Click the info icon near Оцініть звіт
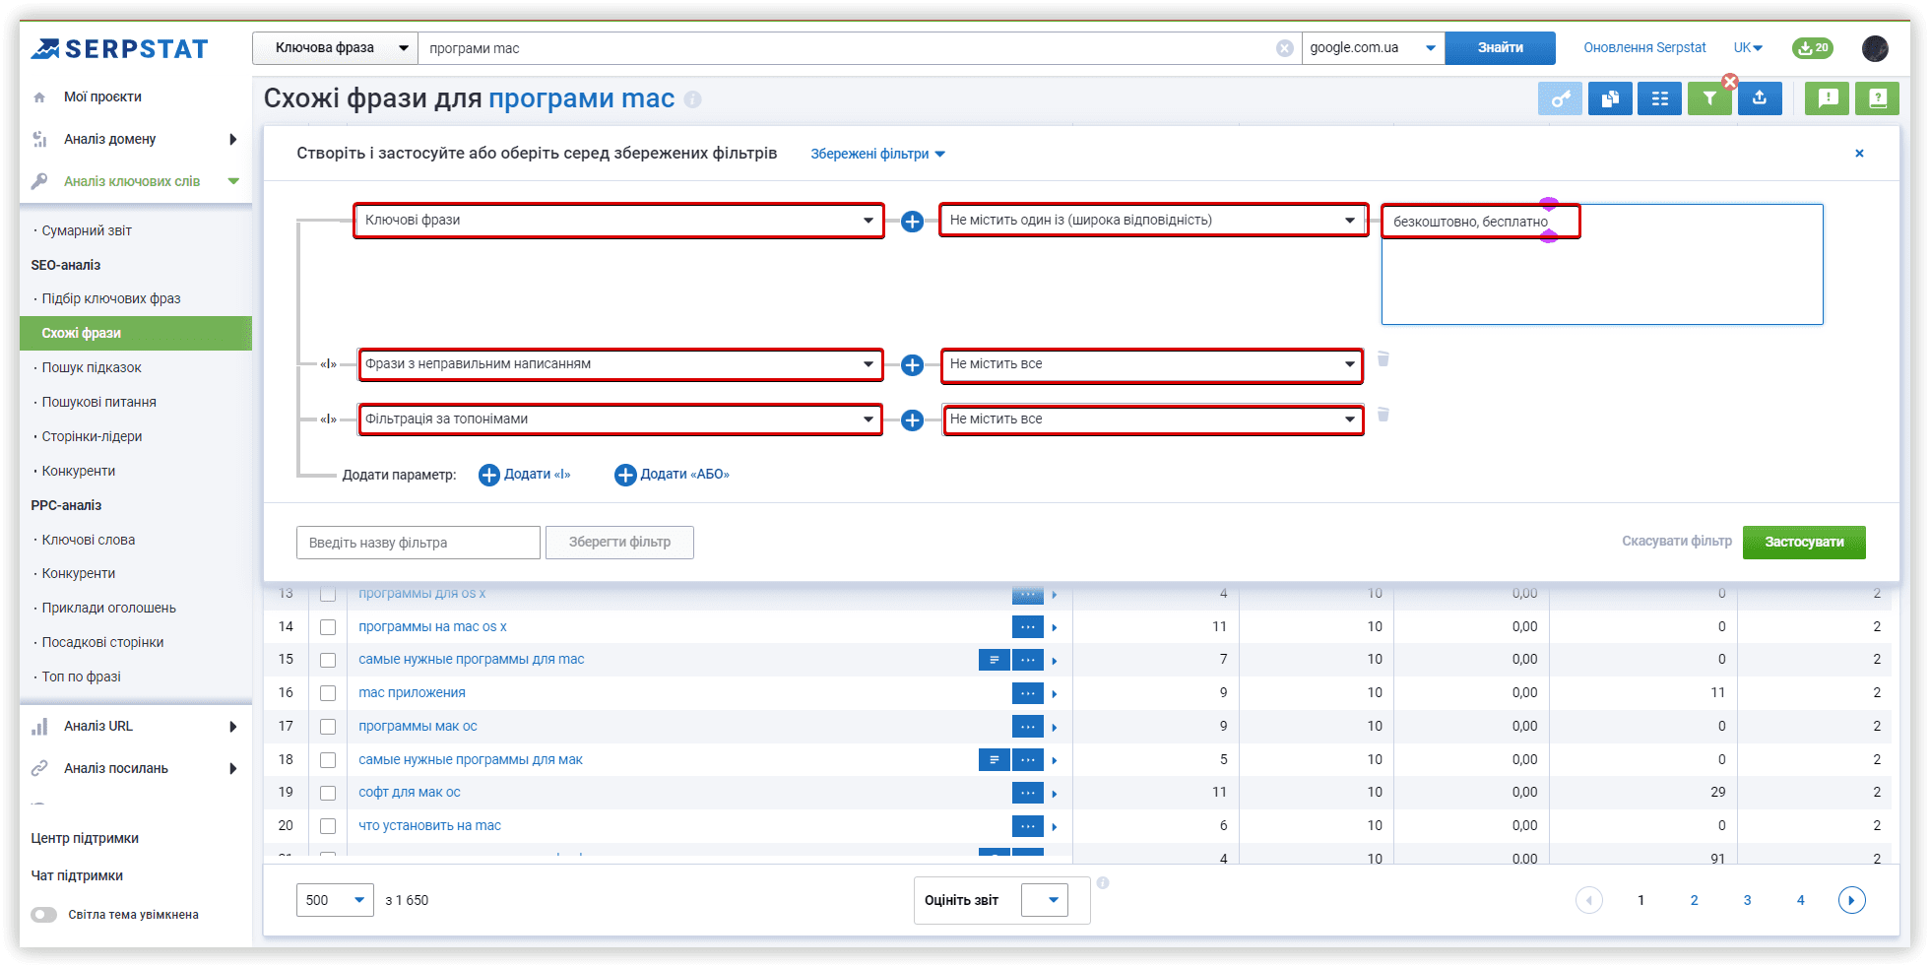Screen dimensions: 1930x967 click(x=1103, y=882)
